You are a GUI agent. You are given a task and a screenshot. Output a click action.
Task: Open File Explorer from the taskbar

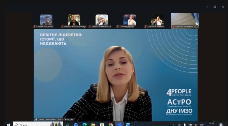click(x=93, y=125)
